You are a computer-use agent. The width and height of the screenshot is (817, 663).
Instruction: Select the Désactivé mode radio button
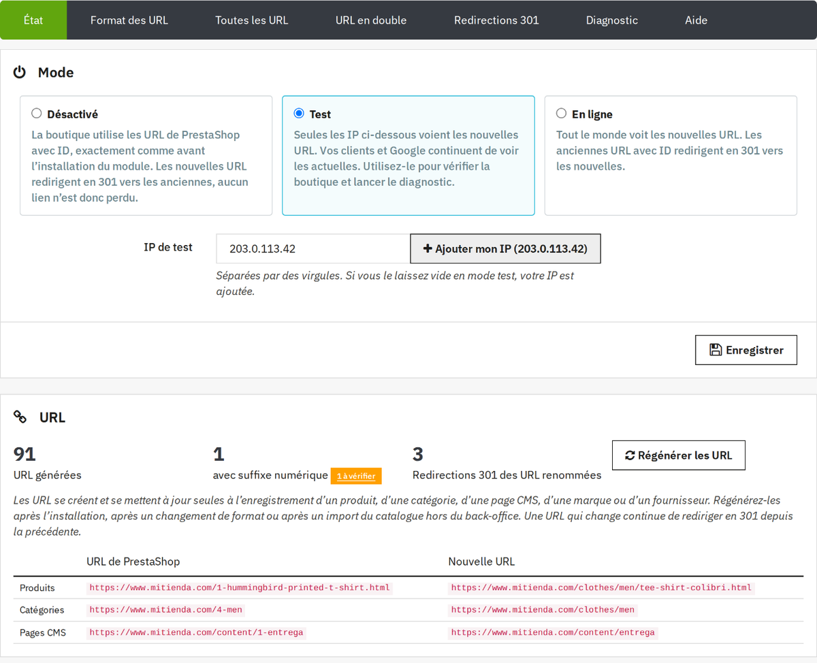point(36,114)
